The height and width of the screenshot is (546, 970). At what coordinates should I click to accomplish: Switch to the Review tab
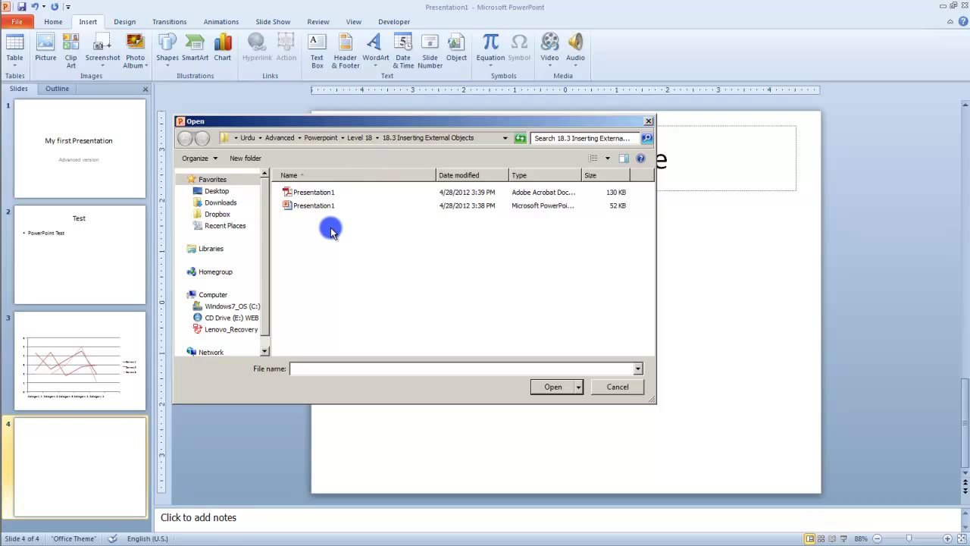(x=318, y=22)
